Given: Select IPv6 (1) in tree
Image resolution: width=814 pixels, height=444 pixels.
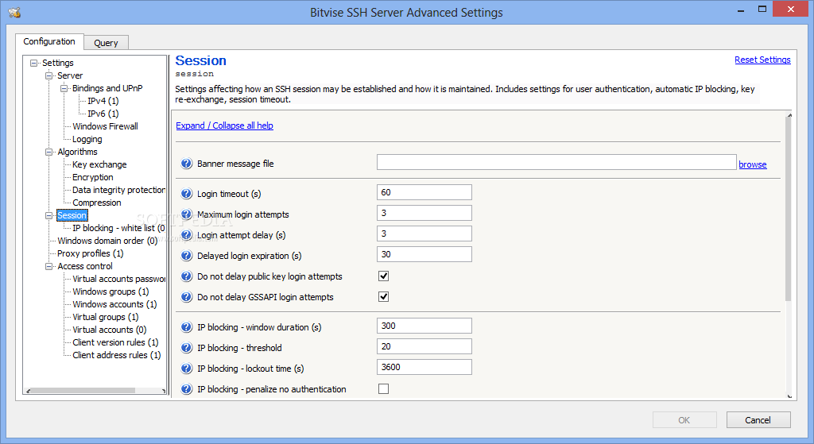Looking at the screenshot, I should (103, 114).
